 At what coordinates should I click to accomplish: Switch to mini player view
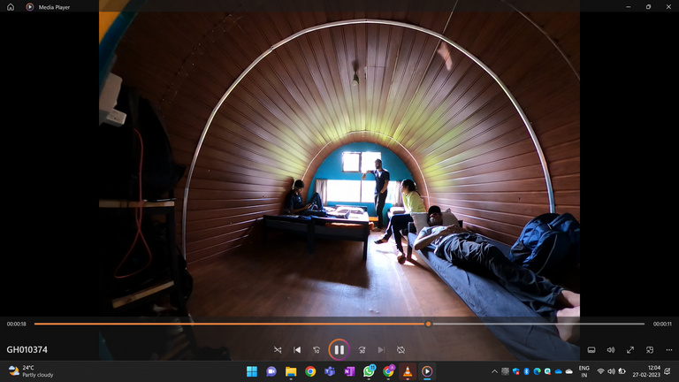[650, 350]
